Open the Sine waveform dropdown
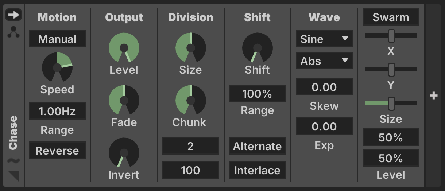 coord(324,39)
